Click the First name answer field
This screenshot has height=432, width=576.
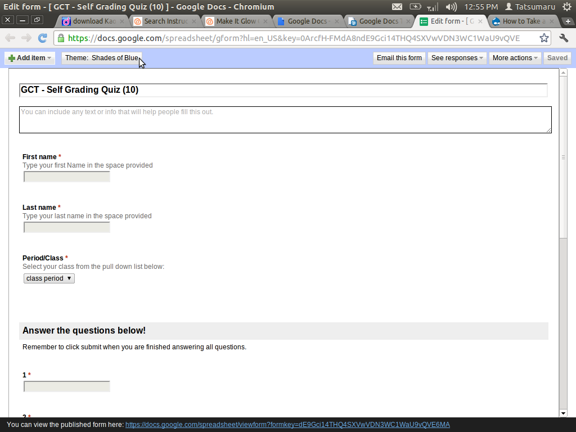pos(66,176)
